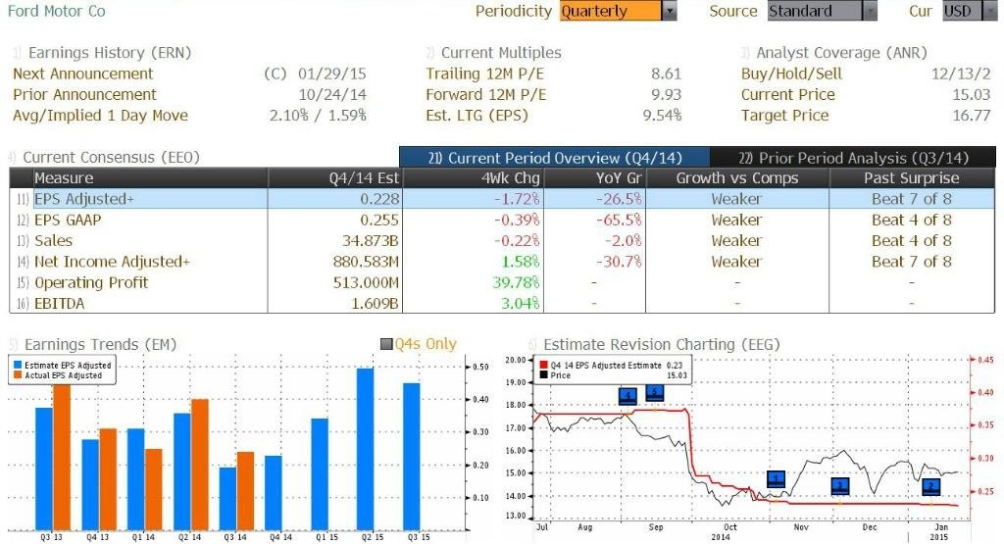Select the Operating Profit row
The width and height of the screenshot is (1004, 544).
coord(502,282)
